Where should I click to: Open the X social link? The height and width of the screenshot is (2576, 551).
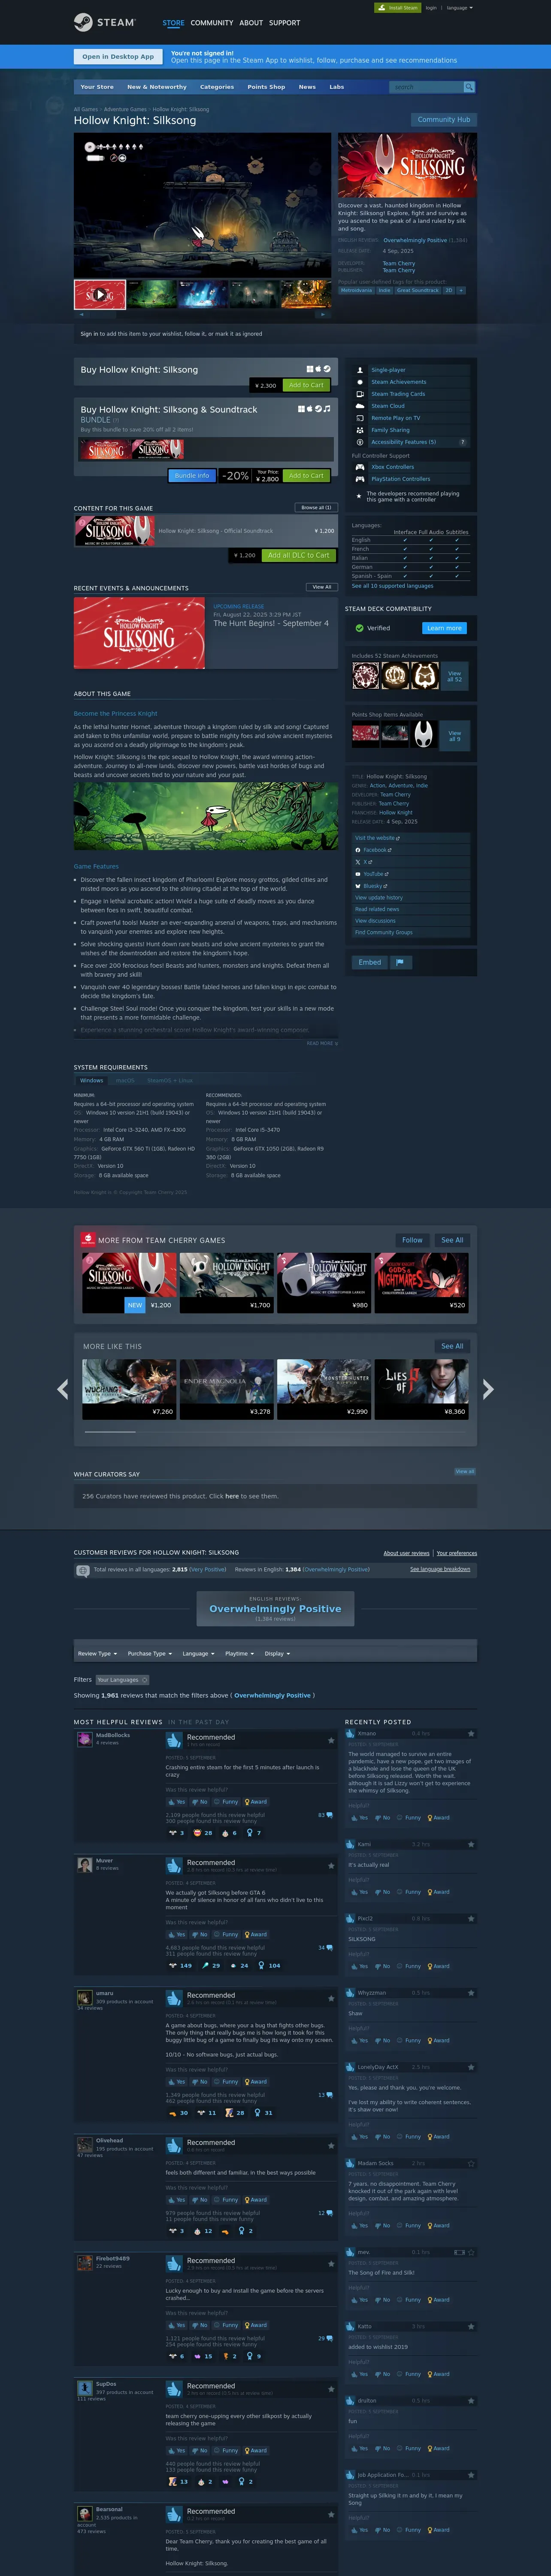[411, 862]
